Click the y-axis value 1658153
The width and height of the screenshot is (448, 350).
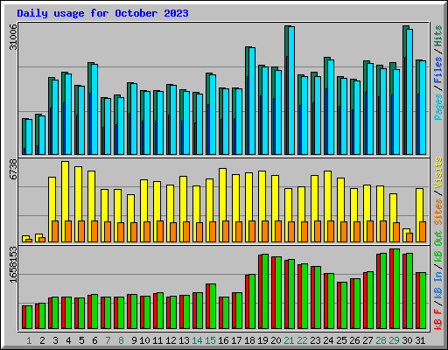13,264
